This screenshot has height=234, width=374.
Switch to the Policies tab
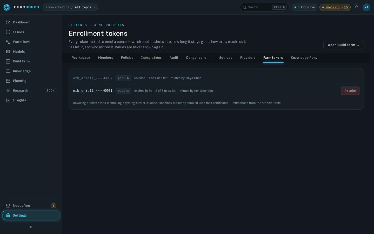coord(127,58)
